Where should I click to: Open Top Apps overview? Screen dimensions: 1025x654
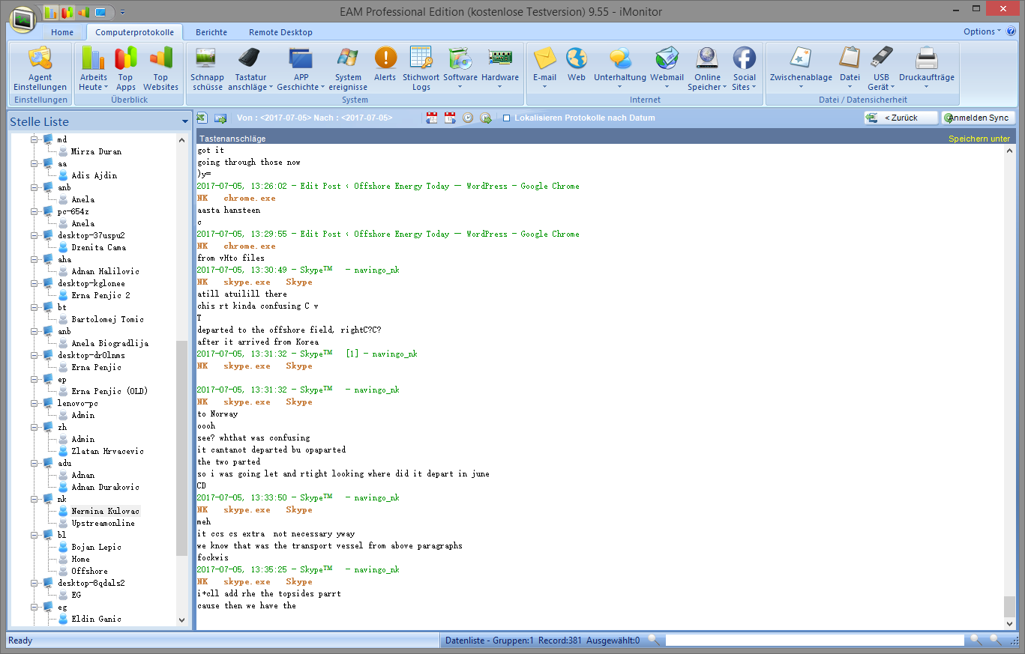coord(126,69)
